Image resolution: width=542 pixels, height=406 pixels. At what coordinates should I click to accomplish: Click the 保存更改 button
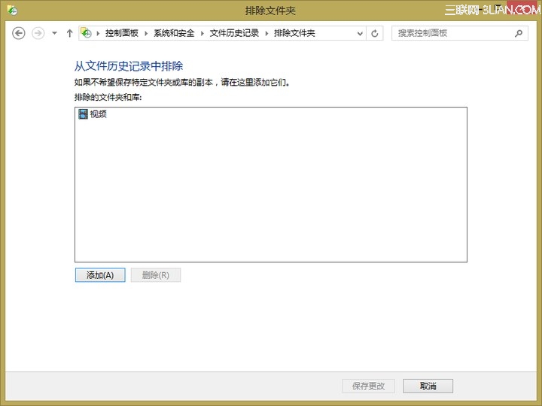[368, 386]
